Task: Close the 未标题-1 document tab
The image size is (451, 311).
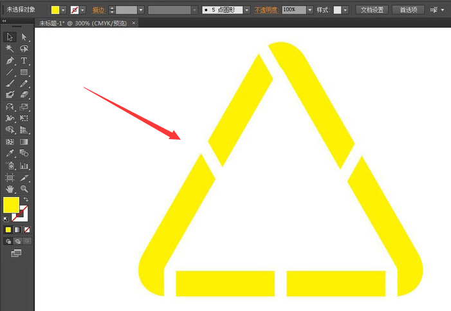Action: pos(133,23)
